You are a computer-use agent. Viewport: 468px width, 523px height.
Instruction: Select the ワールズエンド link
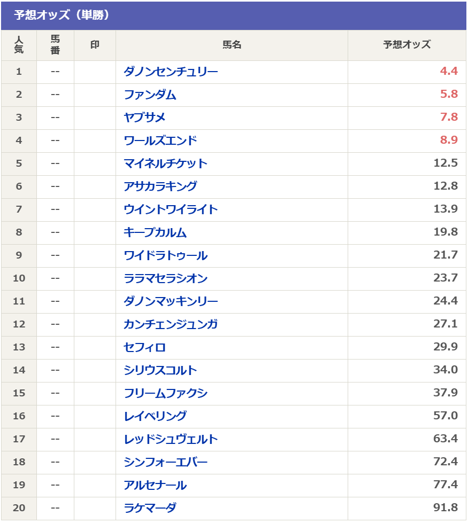tap(160, 140)
